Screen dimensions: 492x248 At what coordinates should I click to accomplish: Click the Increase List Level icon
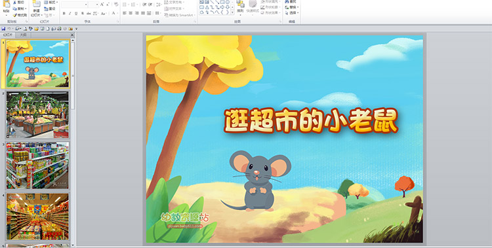point(150,5)
